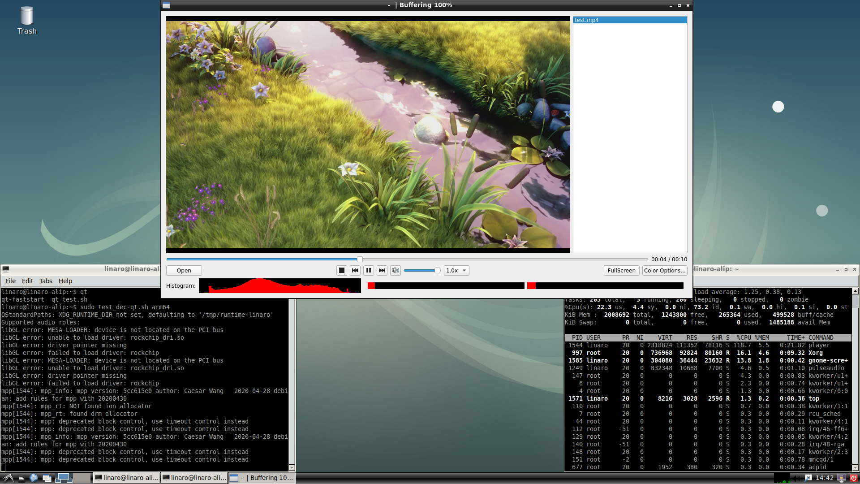Click the lock screen icon in tray
The image size is (860, 484).
coord(842,478)
